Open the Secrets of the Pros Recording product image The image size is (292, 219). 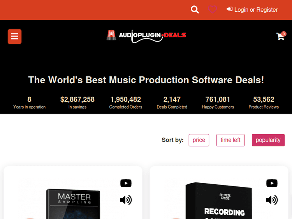point(219,201)
